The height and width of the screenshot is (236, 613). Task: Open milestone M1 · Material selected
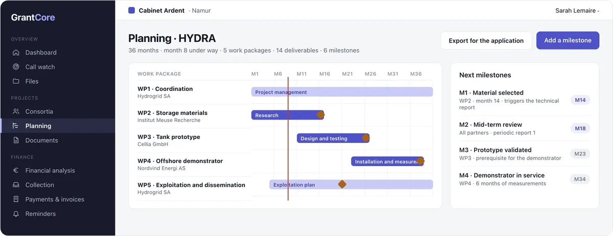525,100
